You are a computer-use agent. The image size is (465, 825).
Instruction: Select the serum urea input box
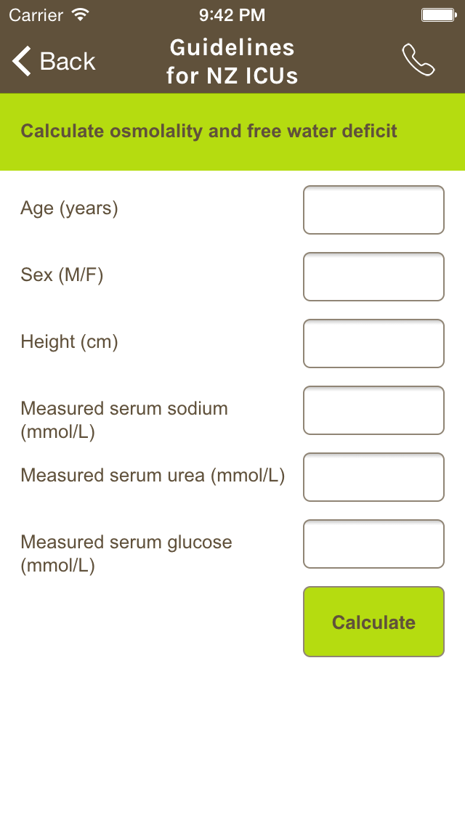tap(374, 477)
